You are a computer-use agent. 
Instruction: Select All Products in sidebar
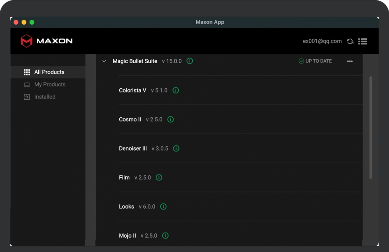pos(49,72)
